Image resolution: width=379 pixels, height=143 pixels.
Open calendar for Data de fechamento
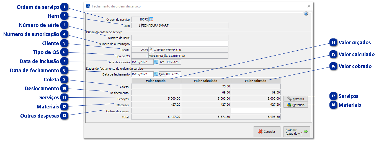pyautogui.click(x=156, y=74)
